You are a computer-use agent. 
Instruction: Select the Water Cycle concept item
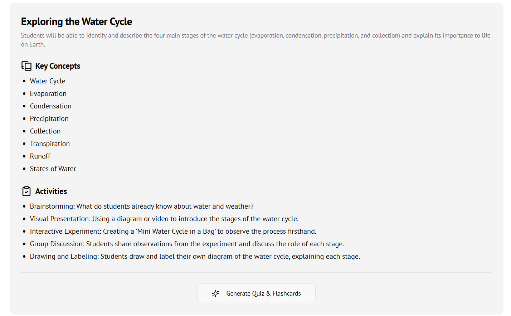coord(48,81)
